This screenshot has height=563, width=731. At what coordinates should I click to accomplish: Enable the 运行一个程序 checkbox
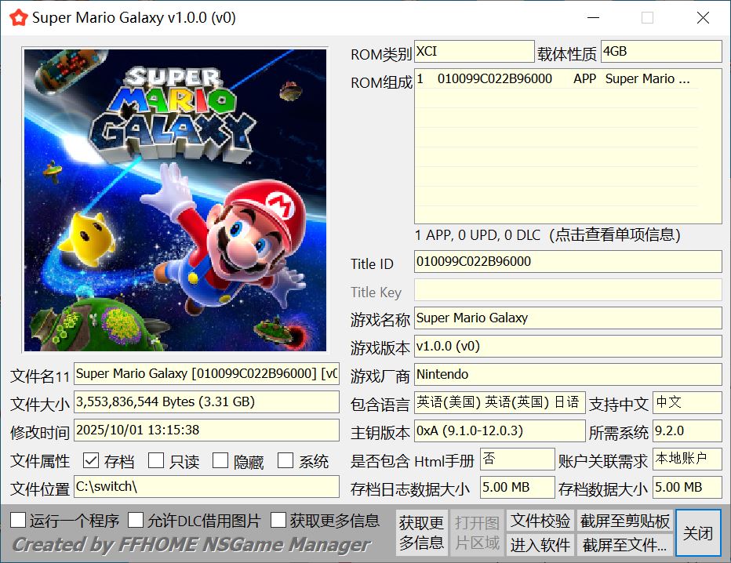(x=18, y=520)
